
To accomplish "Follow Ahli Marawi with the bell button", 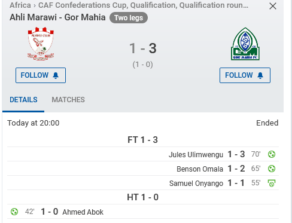I will [41, 75].
